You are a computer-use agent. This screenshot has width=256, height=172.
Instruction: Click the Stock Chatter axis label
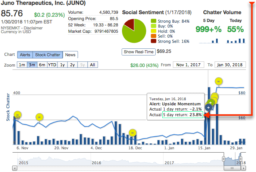pyautogui.click(x=8, y=107)
